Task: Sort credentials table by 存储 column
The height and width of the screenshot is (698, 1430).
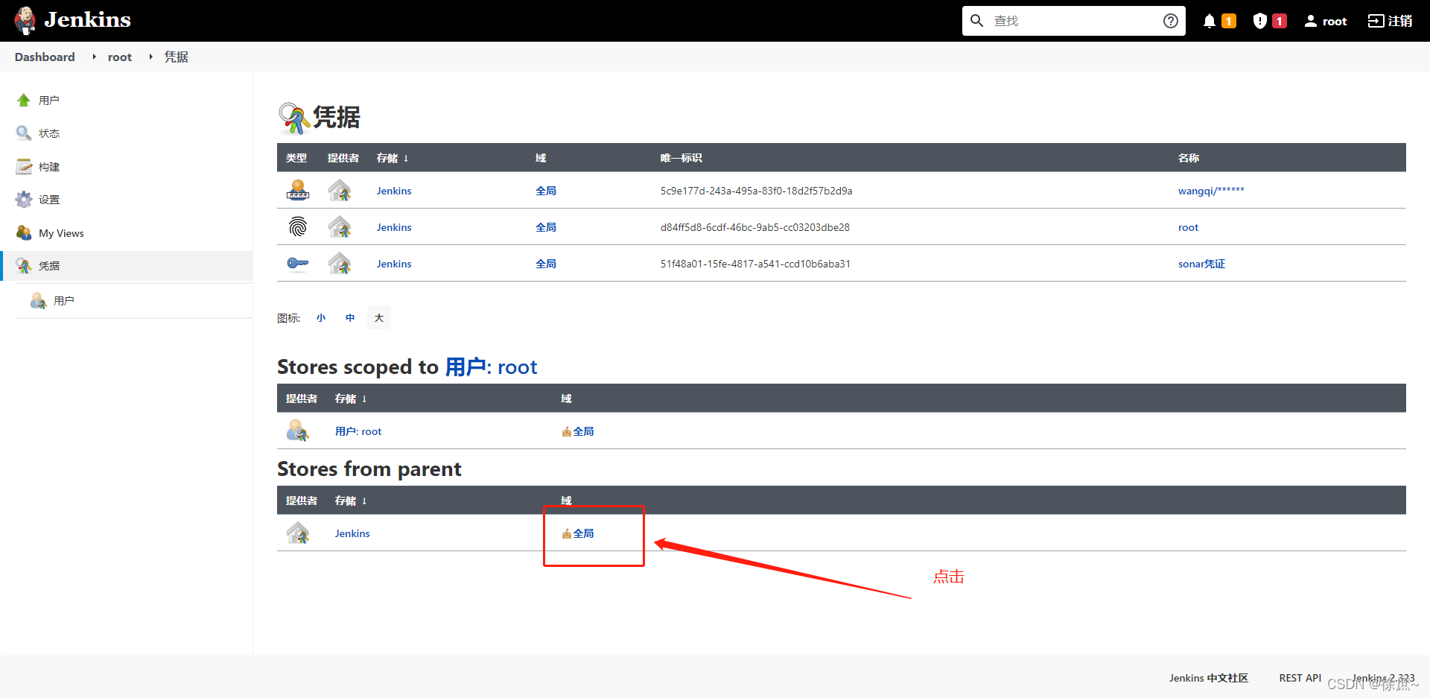Action: 393,158
